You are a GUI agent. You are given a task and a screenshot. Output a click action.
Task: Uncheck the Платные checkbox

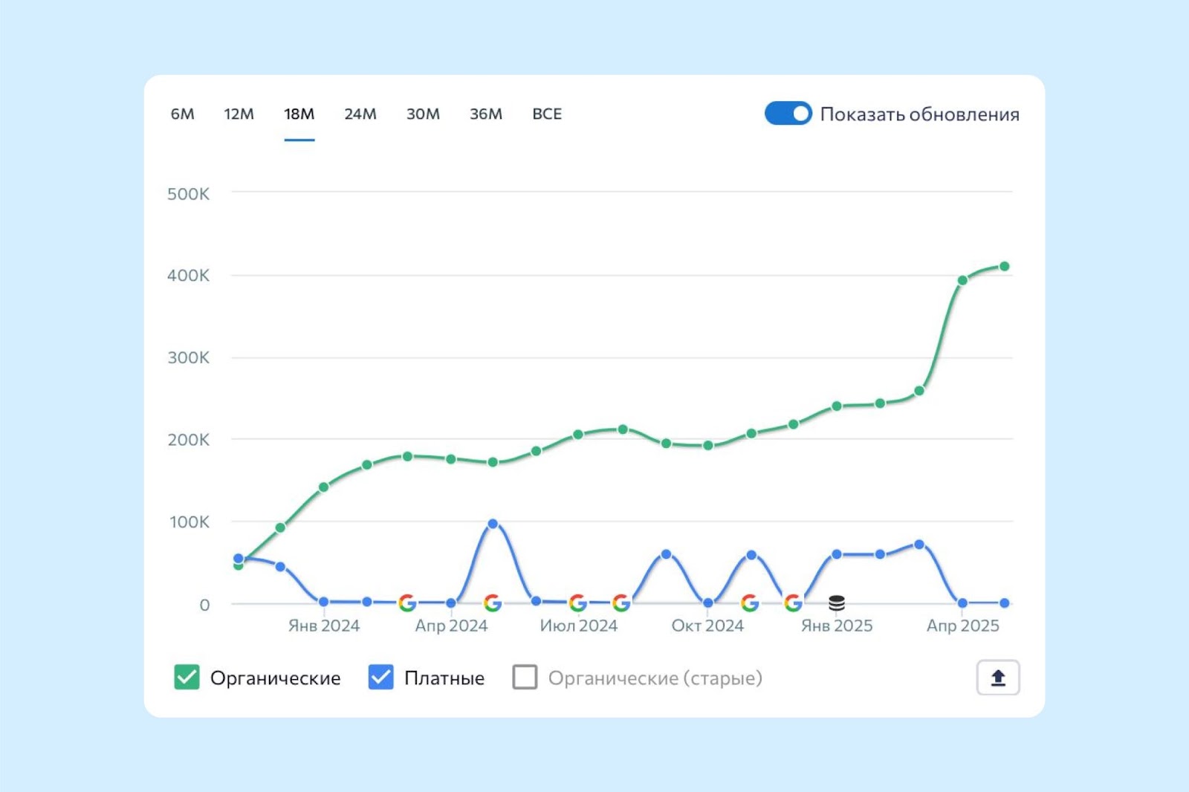(x=380, y=678)
